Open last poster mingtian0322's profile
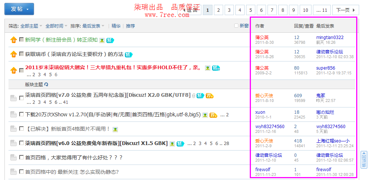Image resolution: width=378 pixels, height=180 pixels. (330, 38)
